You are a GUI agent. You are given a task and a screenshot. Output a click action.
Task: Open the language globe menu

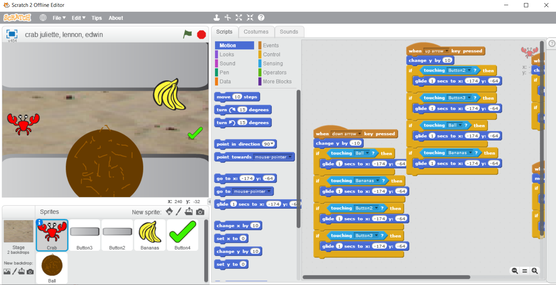(43, 18)
